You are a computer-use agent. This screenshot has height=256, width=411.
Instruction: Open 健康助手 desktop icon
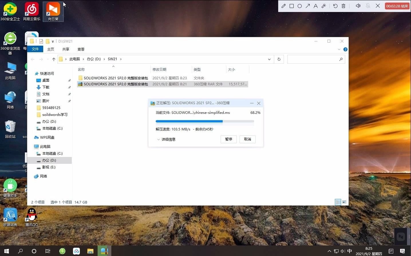(x=10, y=188)
